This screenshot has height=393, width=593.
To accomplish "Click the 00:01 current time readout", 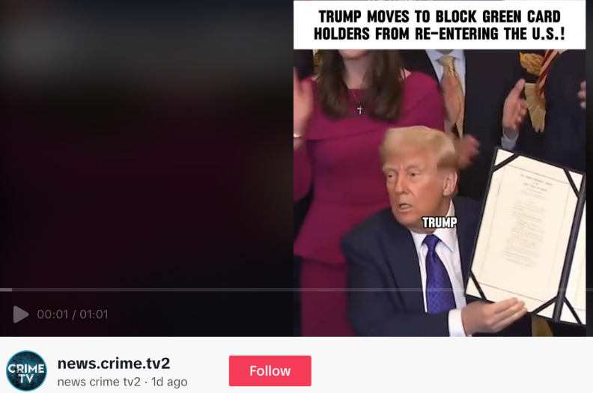I will pyautogui.click(x=52, y=314).
